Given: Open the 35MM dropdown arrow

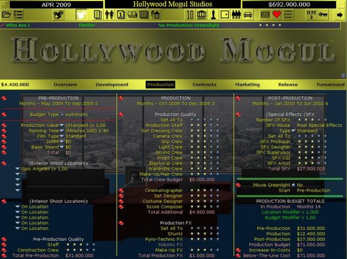Looking at the screenshot, I should pyautogui.click(x=62, y=142).
